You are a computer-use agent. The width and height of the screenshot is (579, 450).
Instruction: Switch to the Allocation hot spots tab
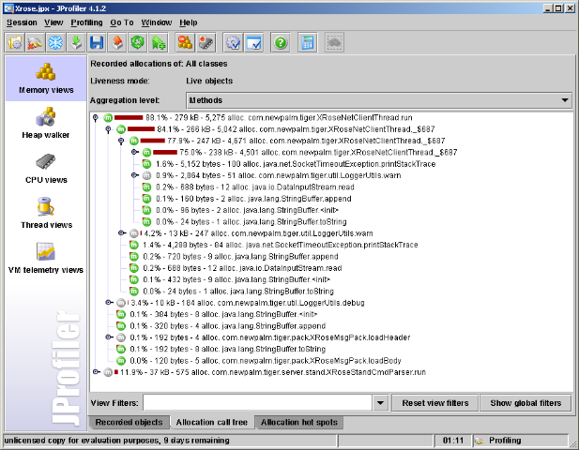299,422
